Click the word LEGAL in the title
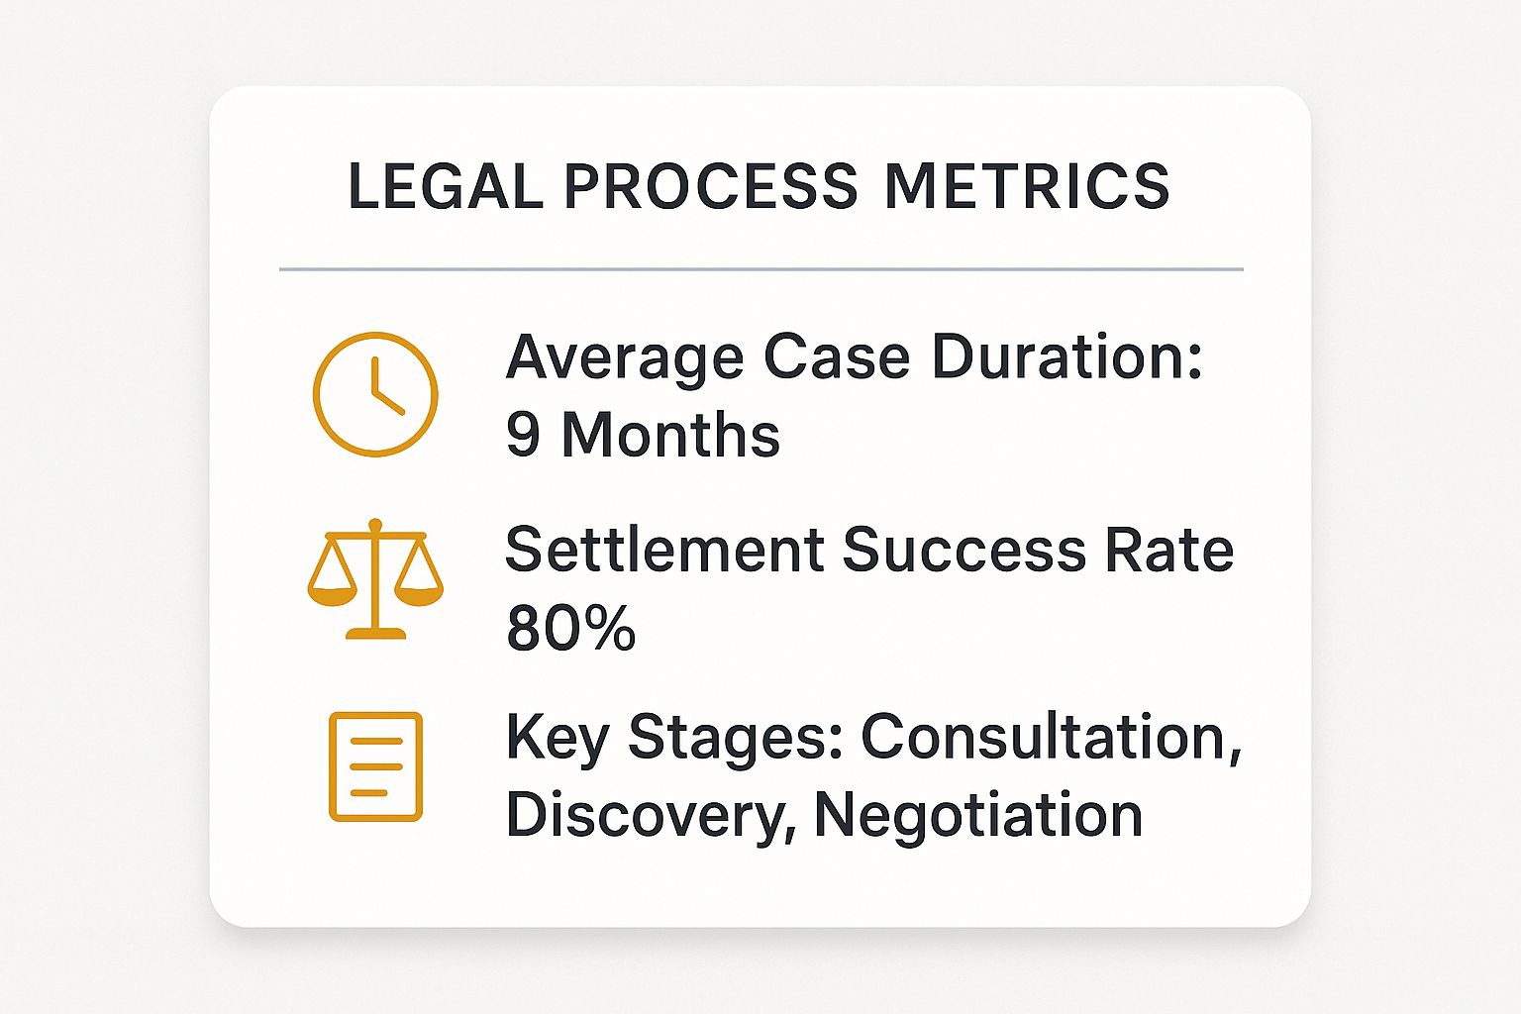Viewport: 1521px width, 1014px height. coord(446,186)
